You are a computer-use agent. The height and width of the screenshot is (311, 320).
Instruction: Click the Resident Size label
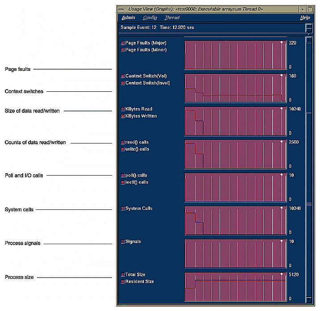point(139,282)
